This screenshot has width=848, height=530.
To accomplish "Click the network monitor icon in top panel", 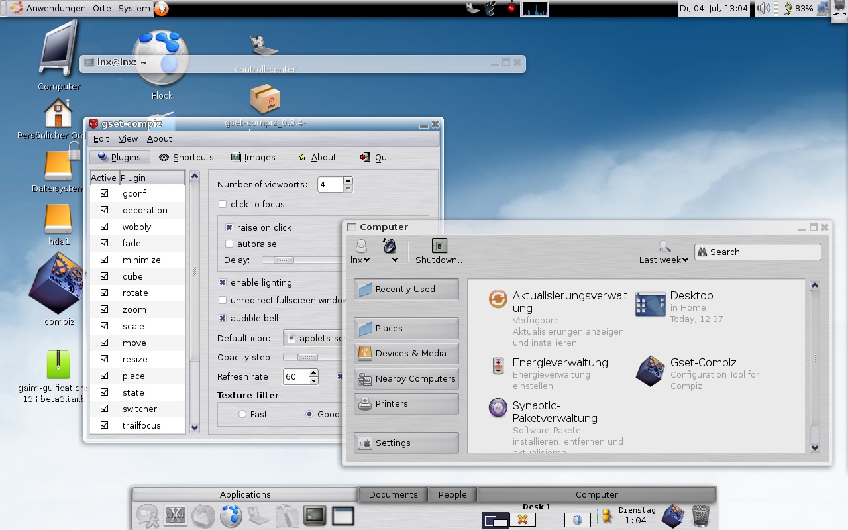I will tap(823, 9).
